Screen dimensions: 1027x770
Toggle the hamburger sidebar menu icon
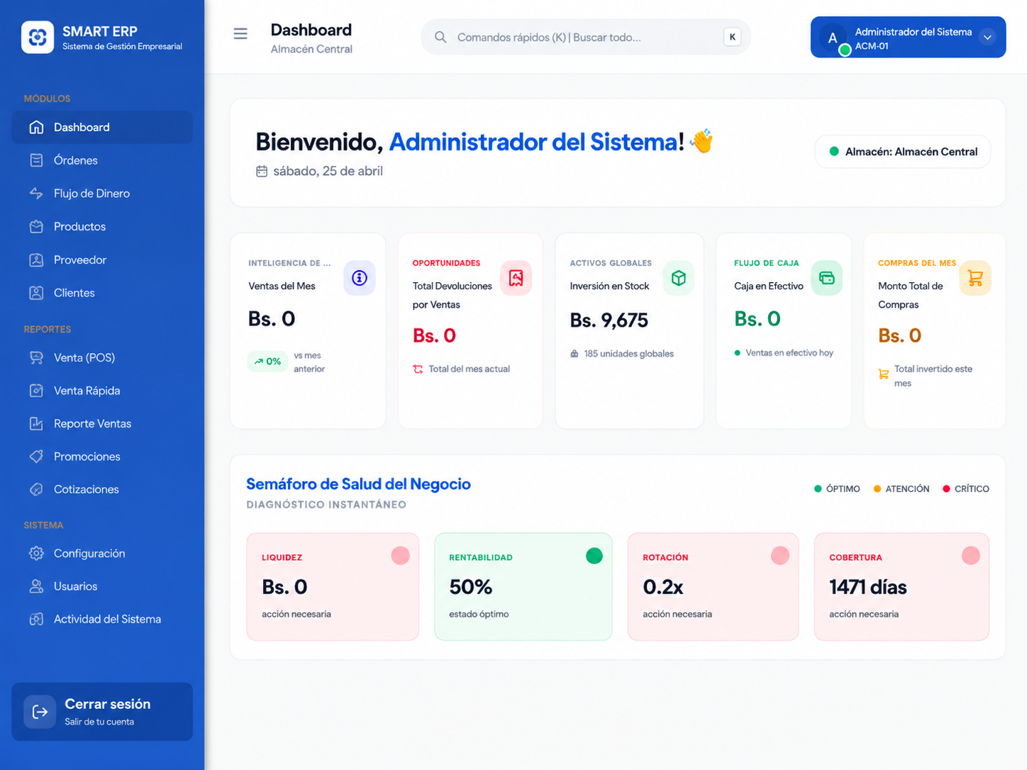[x=240, y=34]
